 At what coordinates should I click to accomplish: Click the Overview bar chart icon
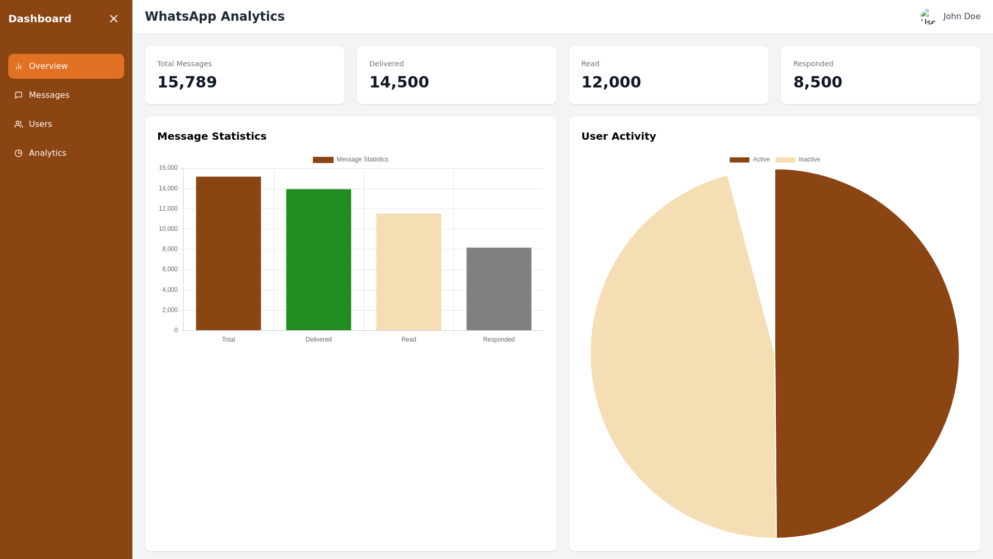coord(19,66)
